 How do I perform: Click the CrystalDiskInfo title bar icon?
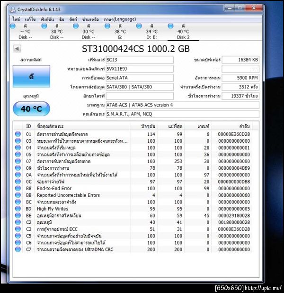tap(12, 9)
